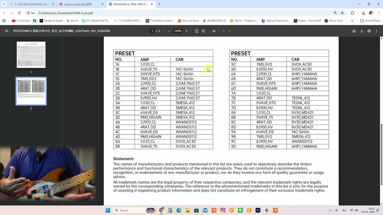
Task: Open a new browser tab
Action: pyautogui.click(x=159, y=4)
